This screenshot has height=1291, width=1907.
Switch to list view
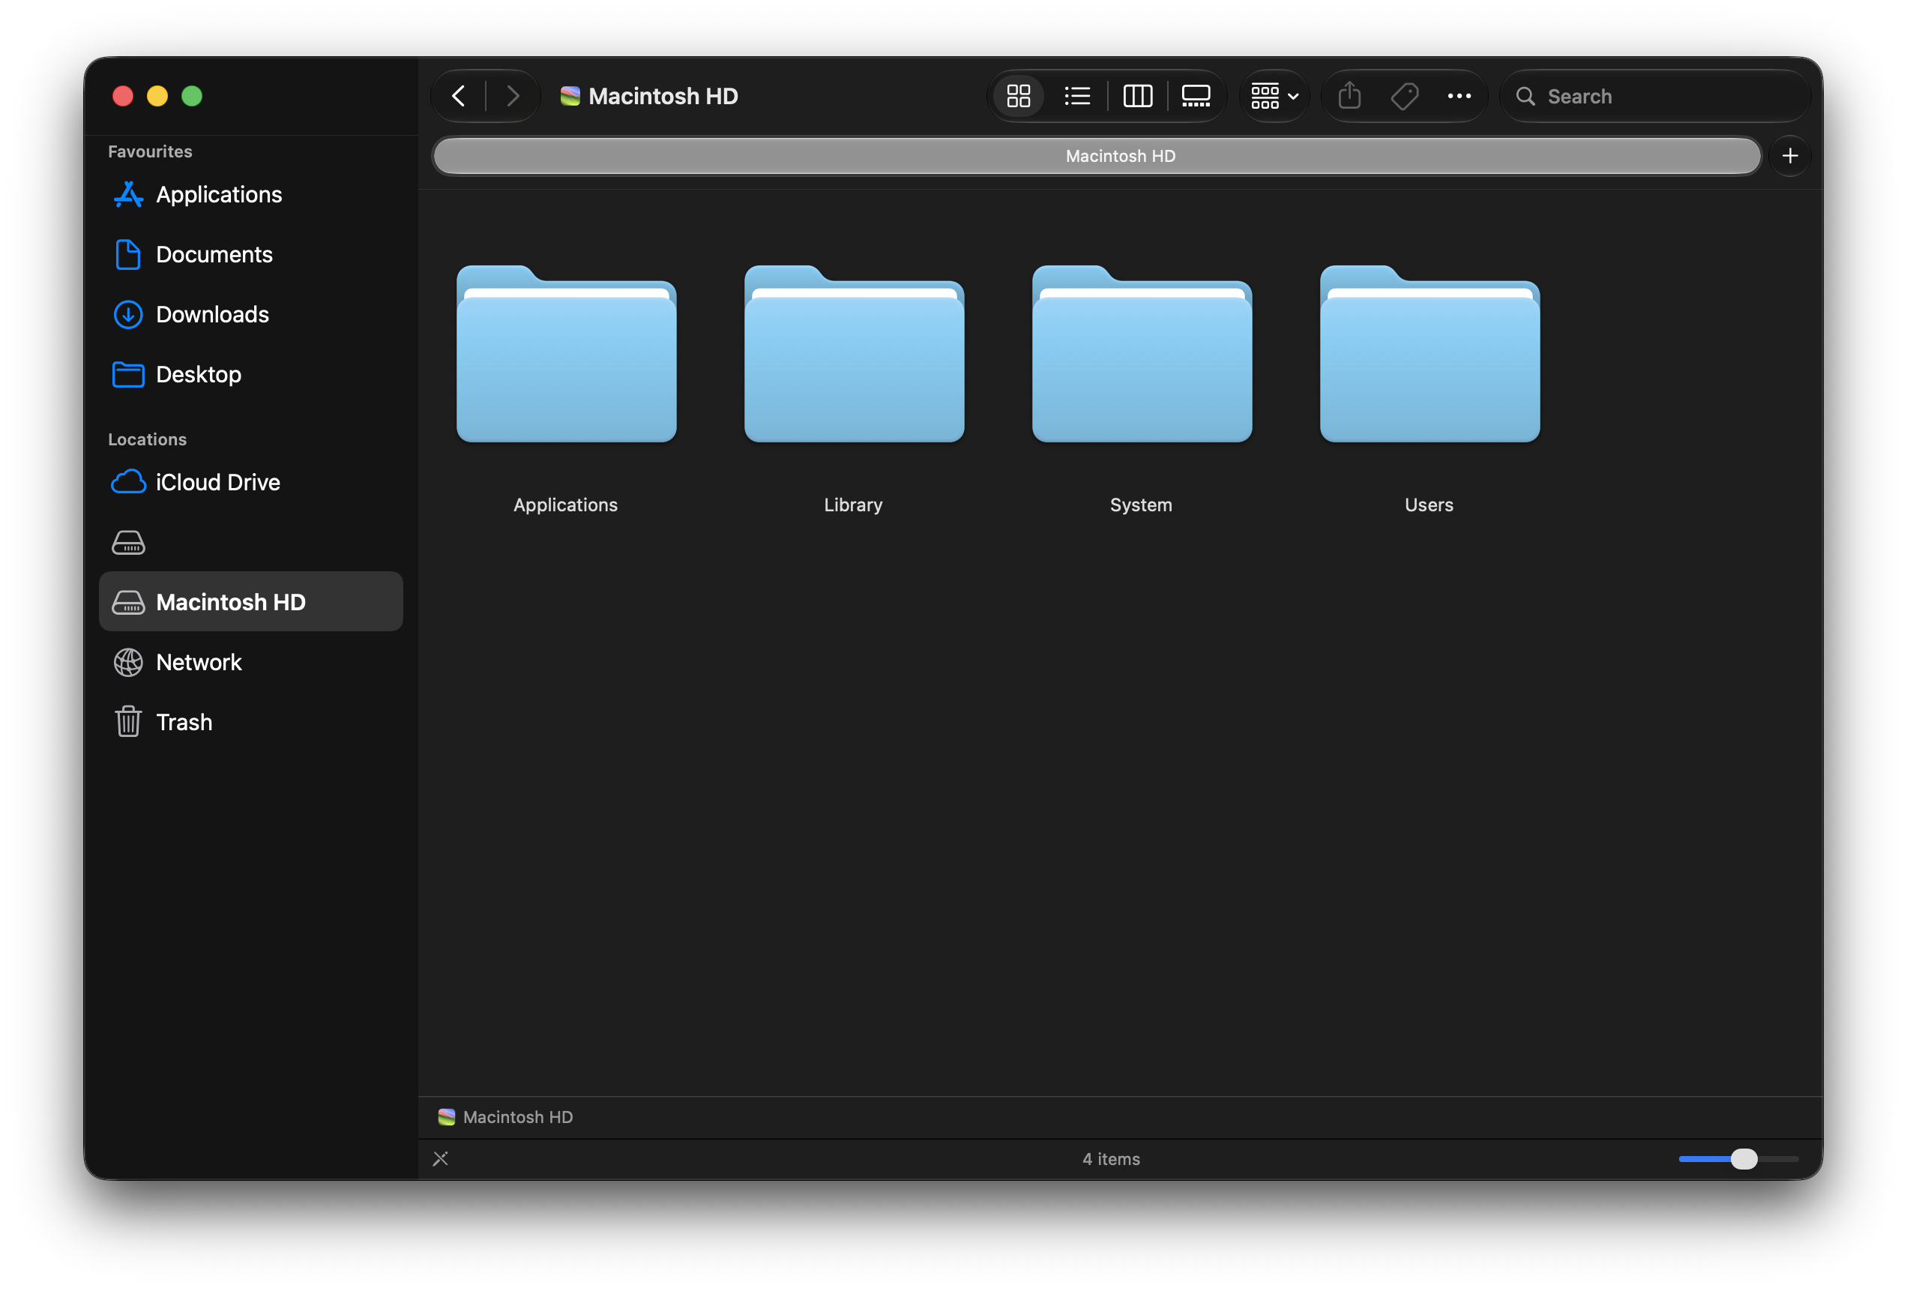point(1076,96)
